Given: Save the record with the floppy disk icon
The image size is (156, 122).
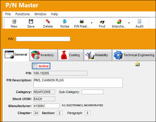Looking at the screenshot, I should [x=31, y=21].
